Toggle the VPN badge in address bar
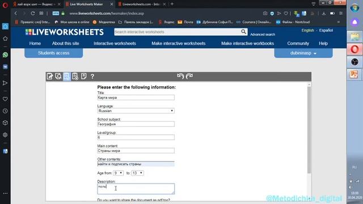Screen dimensions: 363x204 pyautogui.click(x=56, y=14)
